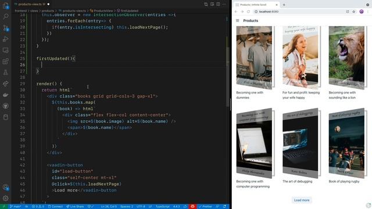Click the frontend breadcrumb segment
This screenshot has height=209, width=372.
click(x=21, y=10)
